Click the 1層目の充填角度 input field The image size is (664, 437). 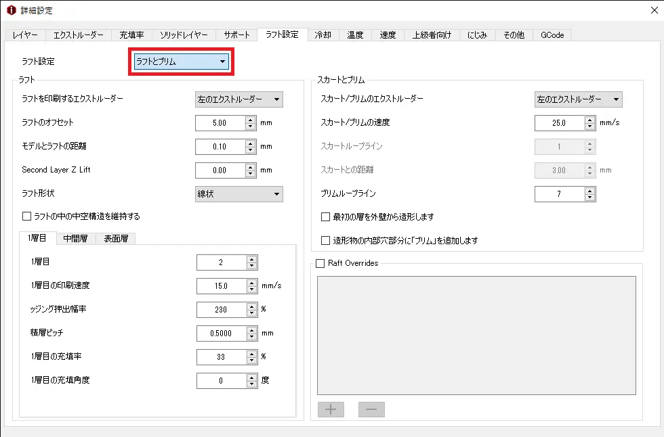[x=221, y=381]
